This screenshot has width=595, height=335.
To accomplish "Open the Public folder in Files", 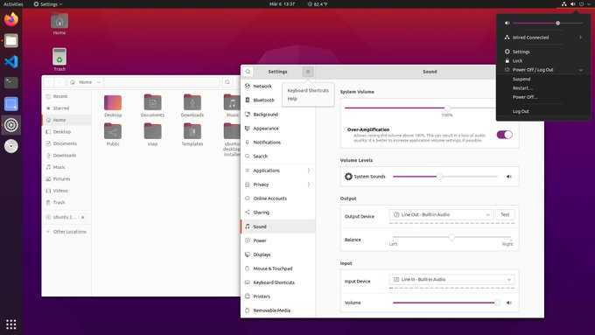I will point(113,135).
